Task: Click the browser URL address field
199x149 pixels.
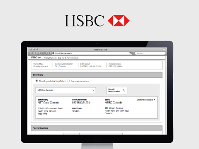Action: click(92, 53)
